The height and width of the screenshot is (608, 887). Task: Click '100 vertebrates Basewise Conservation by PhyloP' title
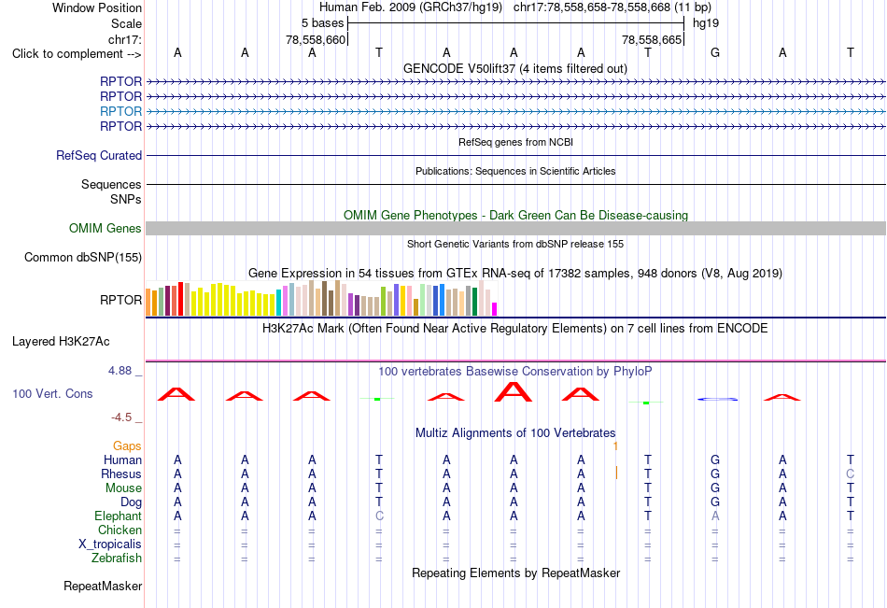[x=515, y=372]
